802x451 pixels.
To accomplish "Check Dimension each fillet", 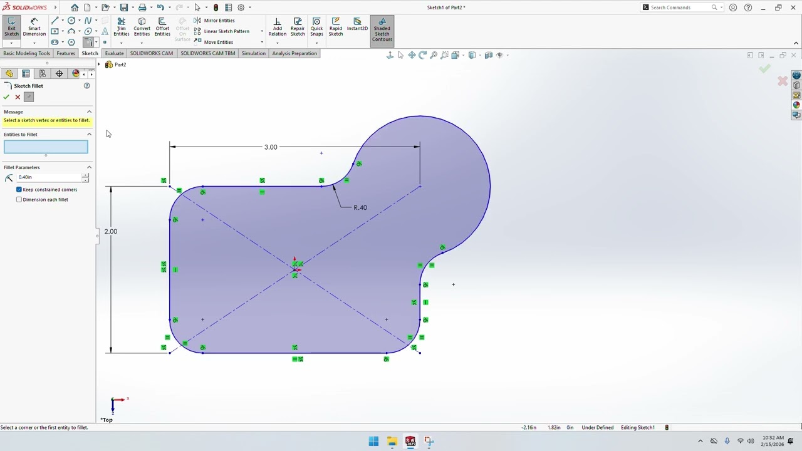I will coord(19,199).
